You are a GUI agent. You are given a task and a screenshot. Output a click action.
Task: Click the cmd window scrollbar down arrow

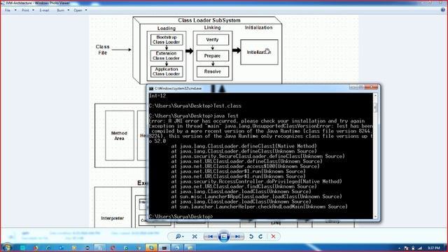375,216
